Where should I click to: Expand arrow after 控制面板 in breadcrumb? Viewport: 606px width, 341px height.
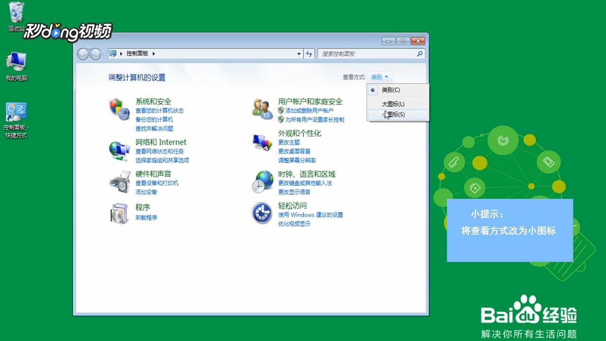[x=154, y=54]
